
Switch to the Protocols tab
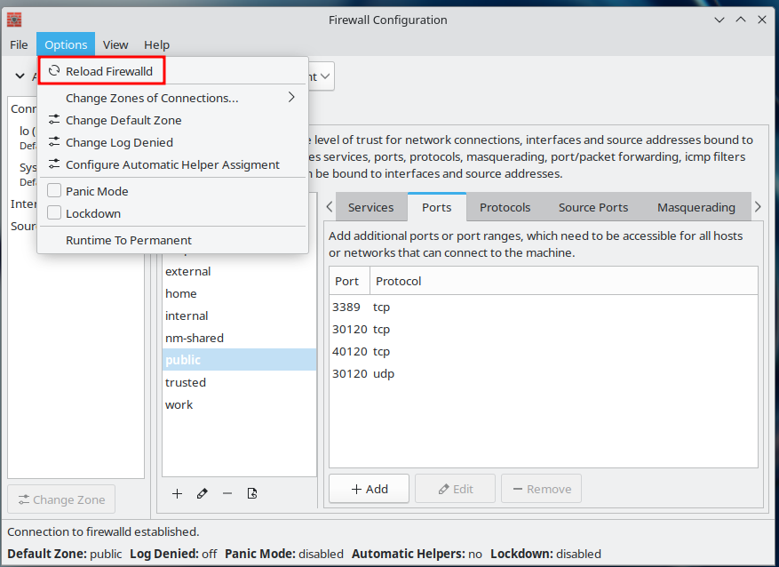(505, 207)
